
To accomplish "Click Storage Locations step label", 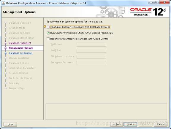I will 19,58.
